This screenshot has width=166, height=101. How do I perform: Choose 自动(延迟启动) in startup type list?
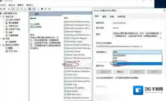137,55
